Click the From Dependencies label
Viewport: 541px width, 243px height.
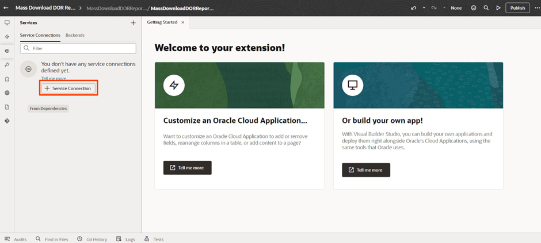coord(48,109)
